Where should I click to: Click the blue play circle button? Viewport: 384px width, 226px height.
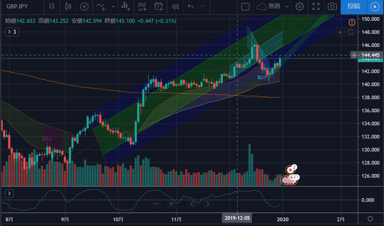click(x=375, y=6)
